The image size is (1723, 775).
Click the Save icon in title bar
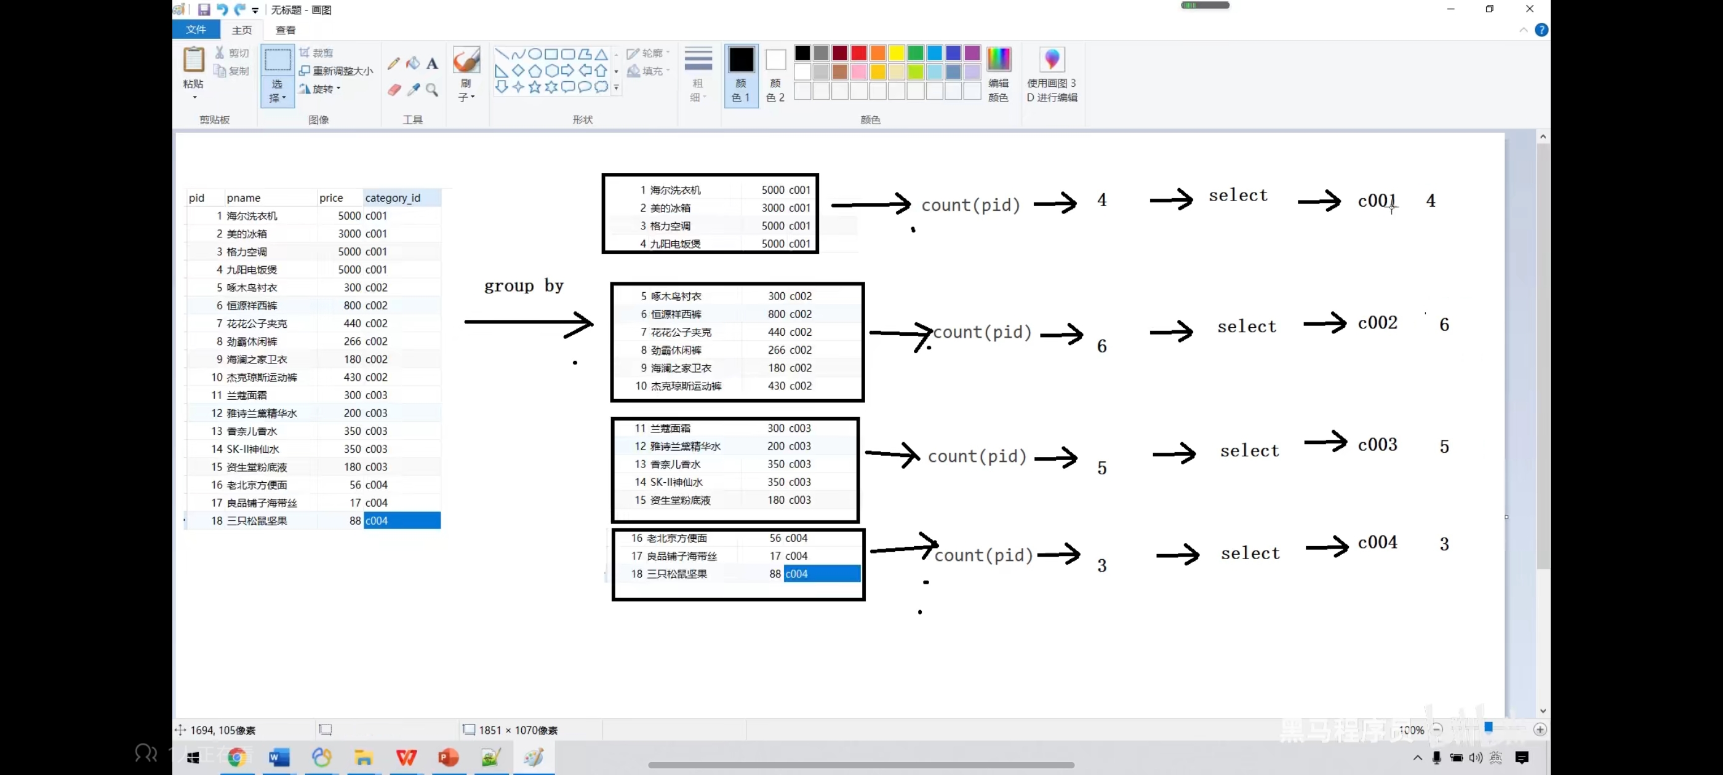204,9
